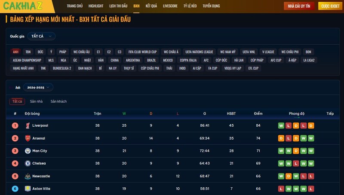This screenshot has width=344, height=195.
Task: Click the CAKHIAZ site logo
Action: 23,6
